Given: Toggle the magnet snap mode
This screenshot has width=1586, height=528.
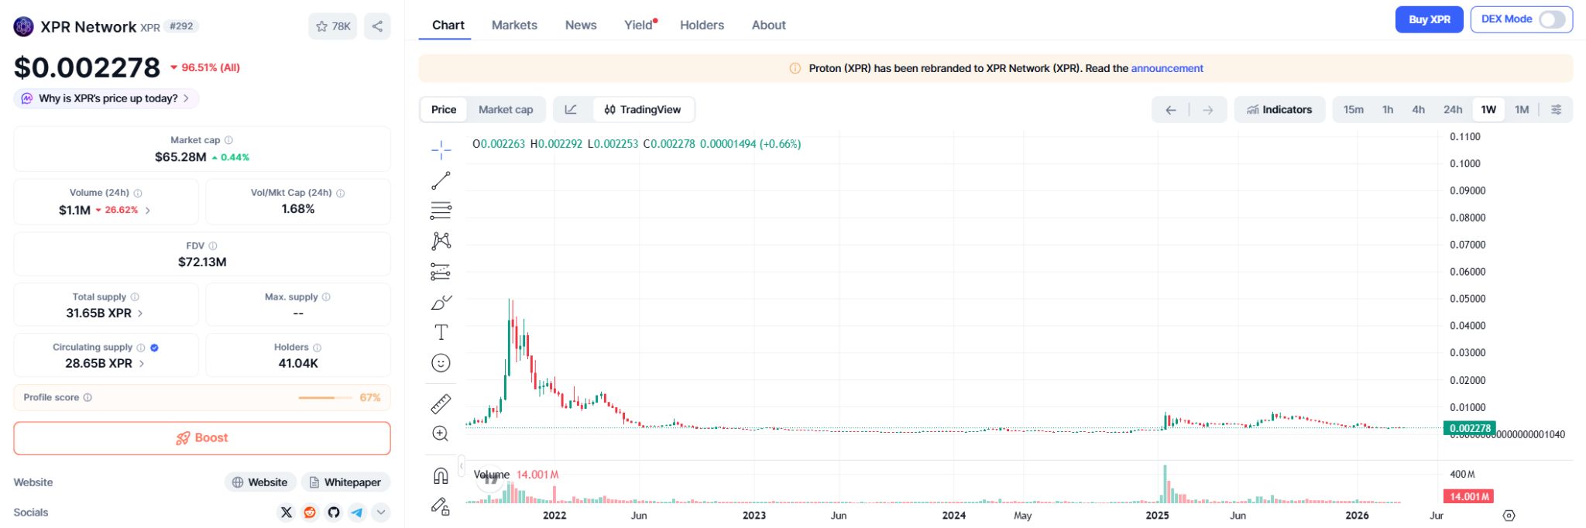Looking at the screenshot, I should coord(441,475).
